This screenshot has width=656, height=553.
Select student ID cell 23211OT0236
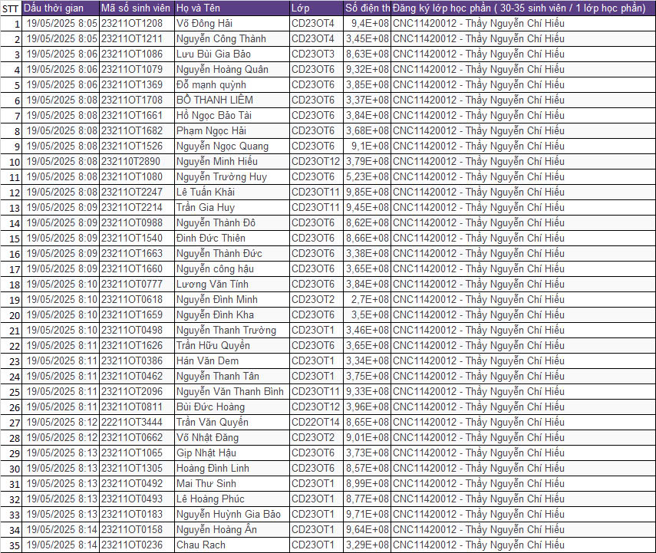click(137, 545)
